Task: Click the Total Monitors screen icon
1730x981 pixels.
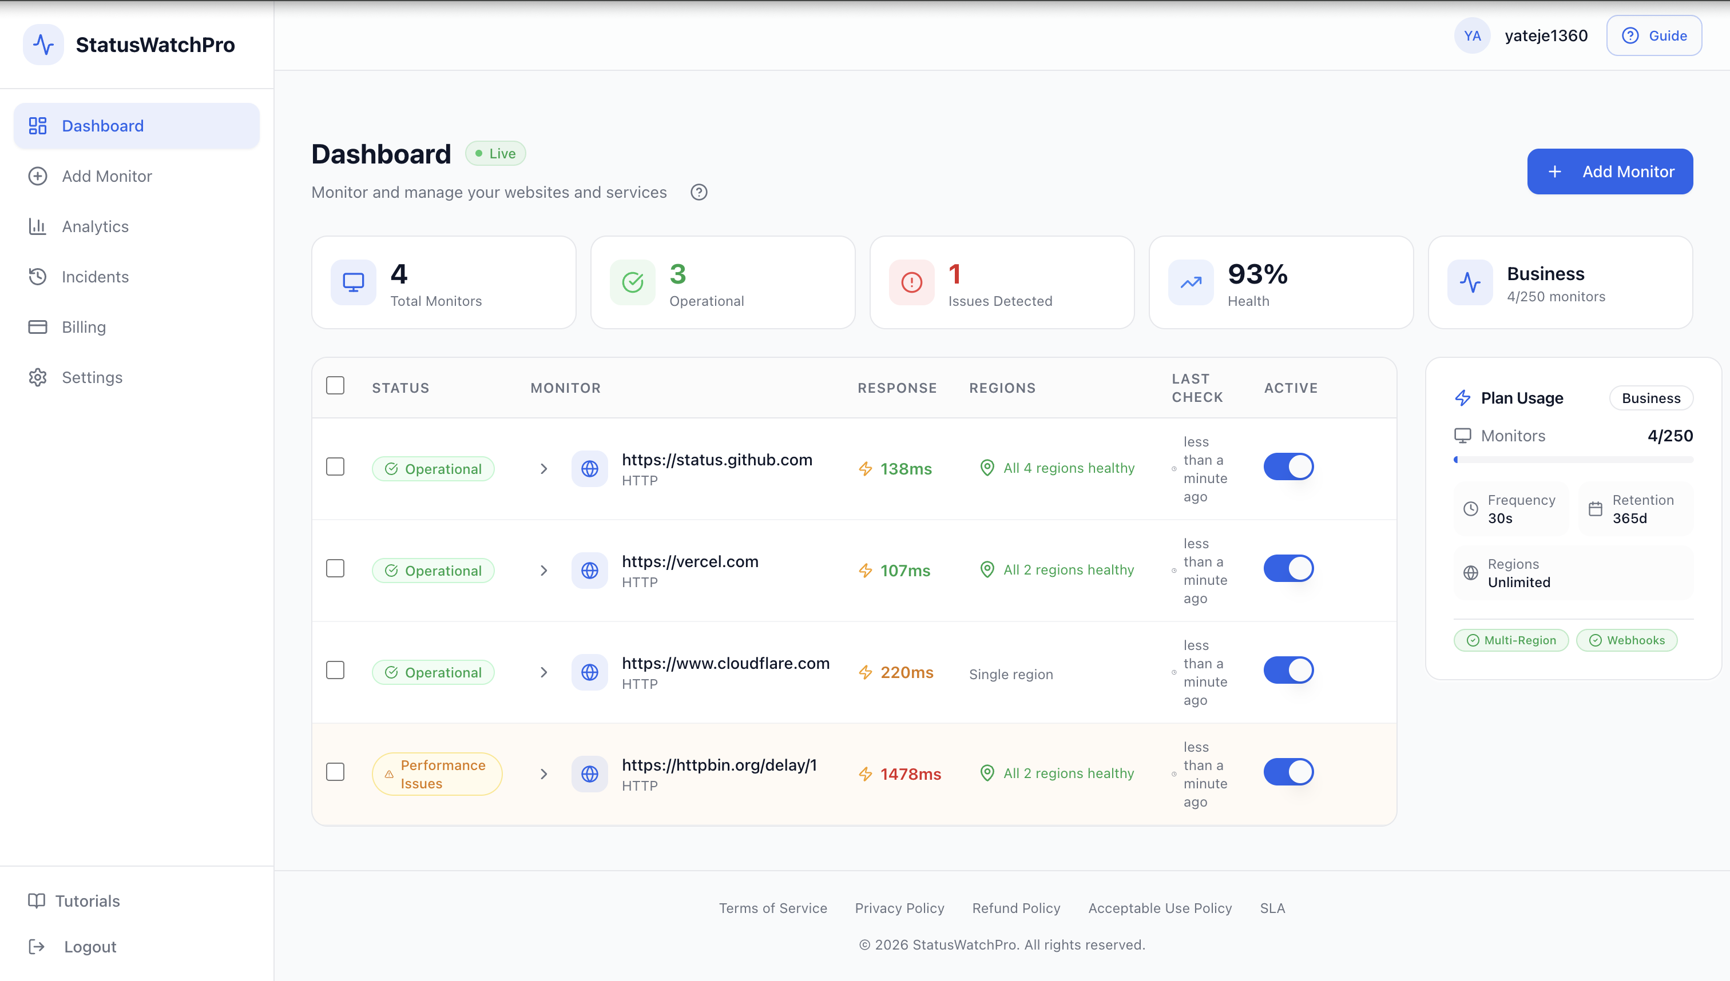Action: tap(354, 282)
